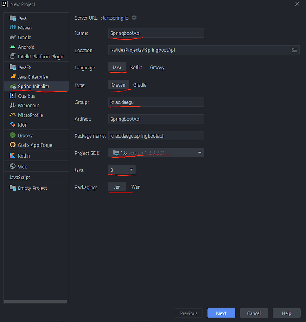Click the Previous button
The width and height of the screenshot is (306, 322).
click(x=189, y=313)
